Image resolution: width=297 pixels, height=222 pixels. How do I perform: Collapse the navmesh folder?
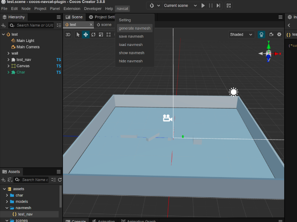7,208
